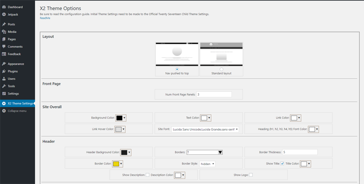Click the Header Background Color swatch
The width and height of the screenshot is (364, 184).
(x=124, y=152)
